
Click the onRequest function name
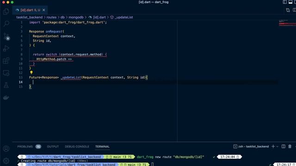tap(54, 31)
